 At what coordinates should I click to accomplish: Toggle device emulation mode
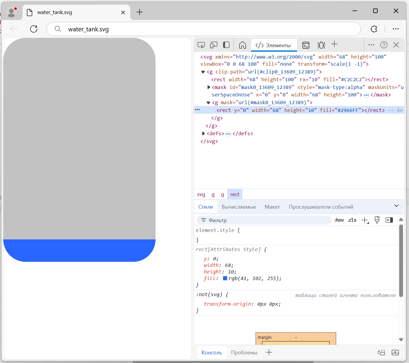tap(214, 45)
